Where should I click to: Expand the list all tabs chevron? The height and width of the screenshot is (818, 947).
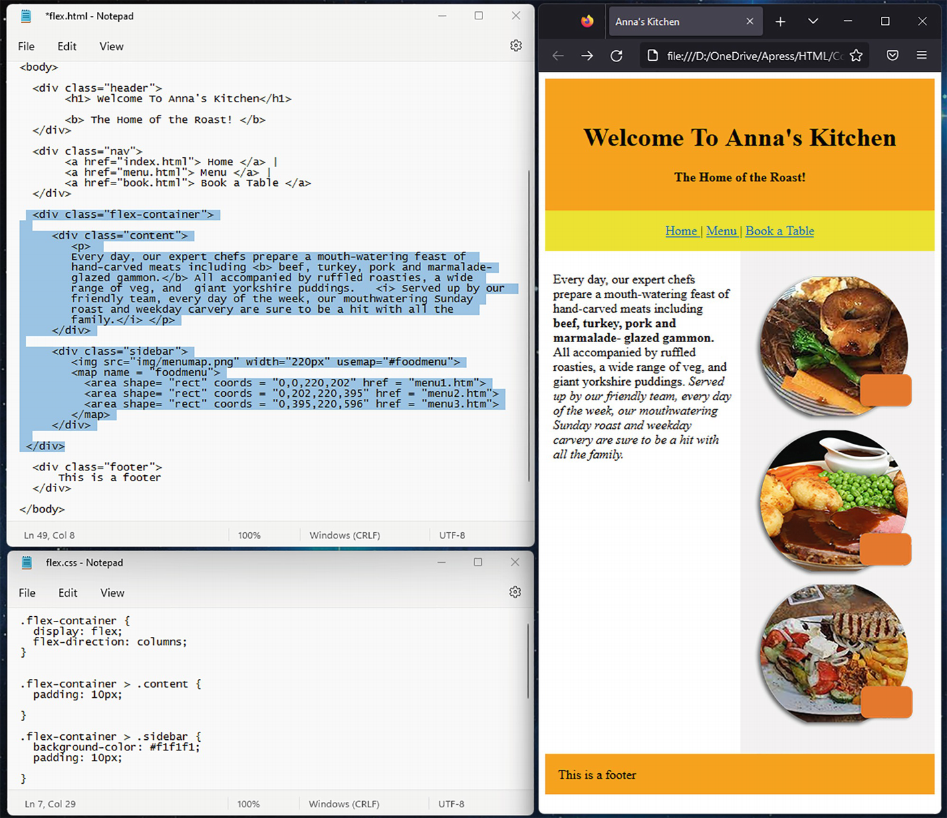tap(813, 21)
